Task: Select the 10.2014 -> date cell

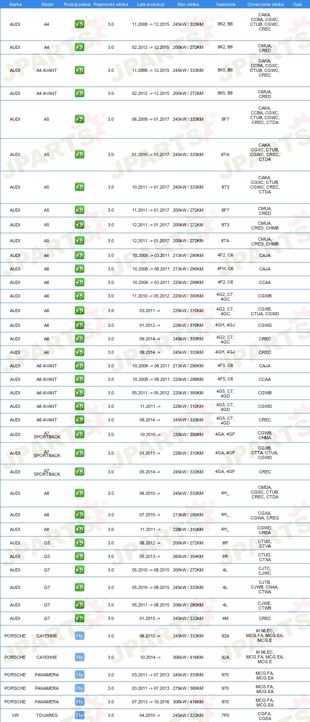Action: click(x=150, y=657)
